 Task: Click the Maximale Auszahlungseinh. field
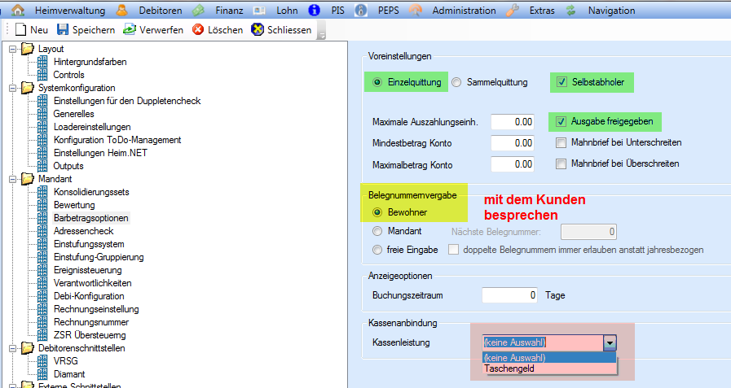point(513,122)
